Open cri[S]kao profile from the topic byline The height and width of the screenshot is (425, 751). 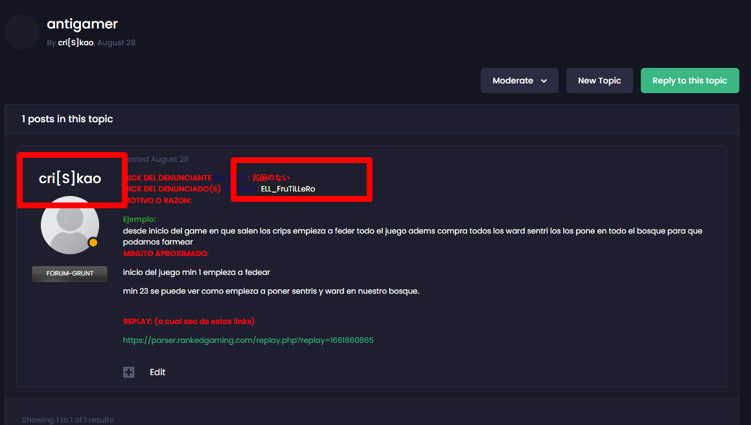[76, 43]
